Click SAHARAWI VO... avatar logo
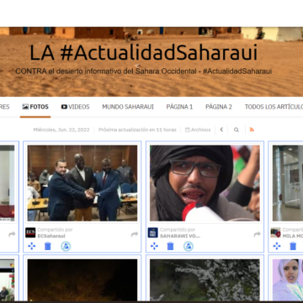This screenshot has height=303, width=303. [153, 232]
